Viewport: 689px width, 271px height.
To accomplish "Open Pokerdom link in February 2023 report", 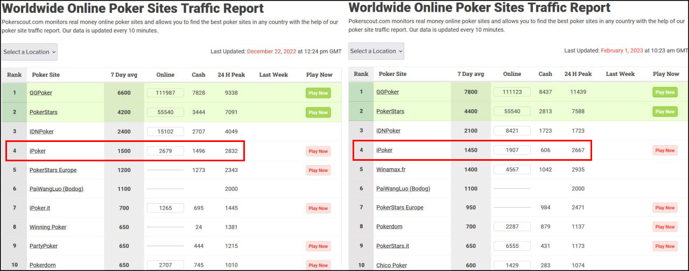I will point(389,226).
